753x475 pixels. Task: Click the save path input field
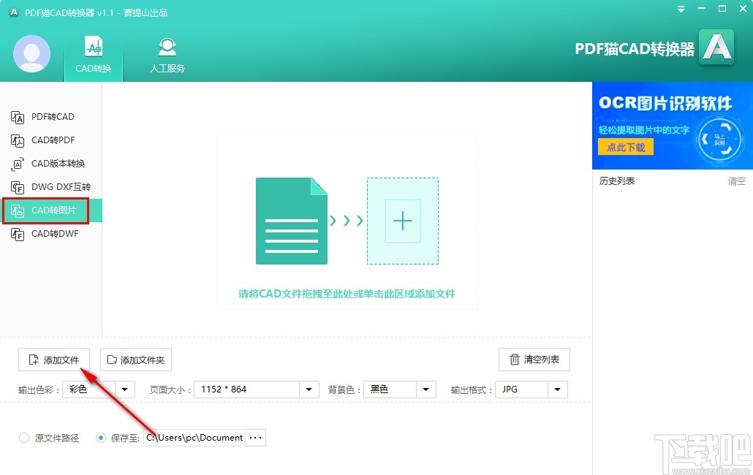click(194, 438)
